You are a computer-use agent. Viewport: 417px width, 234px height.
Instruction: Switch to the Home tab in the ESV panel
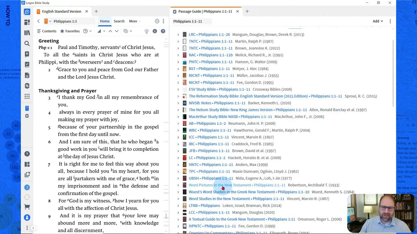tap(105, 21)
